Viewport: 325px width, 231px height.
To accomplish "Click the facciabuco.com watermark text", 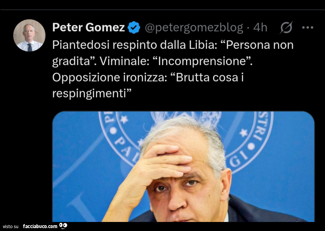I will (40, 226).
